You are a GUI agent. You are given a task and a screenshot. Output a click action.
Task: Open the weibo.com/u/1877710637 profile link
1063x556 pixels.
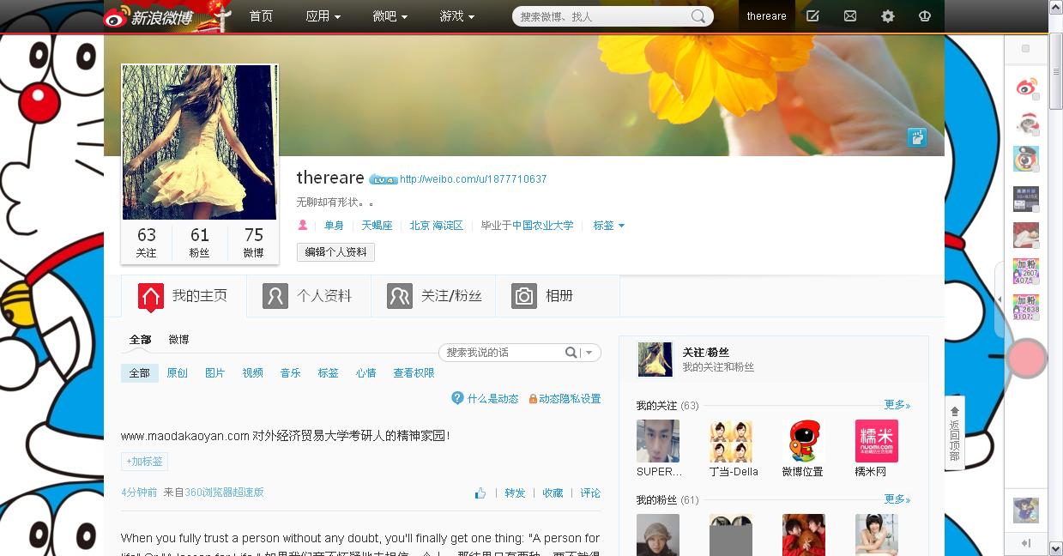coord(473,179)
